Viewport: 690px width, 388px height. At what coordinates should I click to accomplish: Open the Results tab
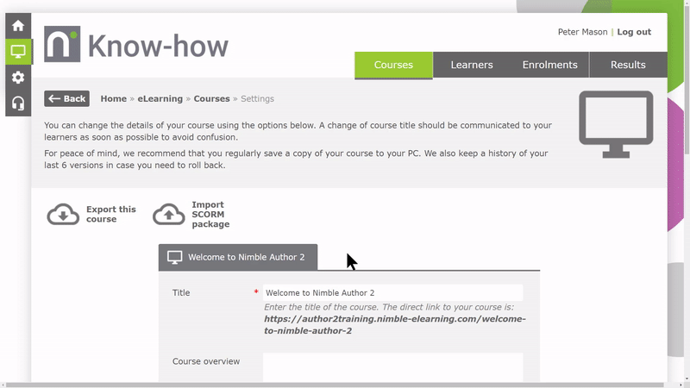pyautogui.click(x=628, y=65)
